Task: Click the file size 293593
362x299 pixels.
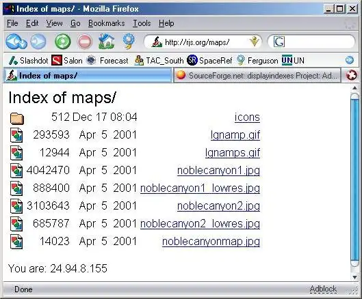Action: point(51,134)
